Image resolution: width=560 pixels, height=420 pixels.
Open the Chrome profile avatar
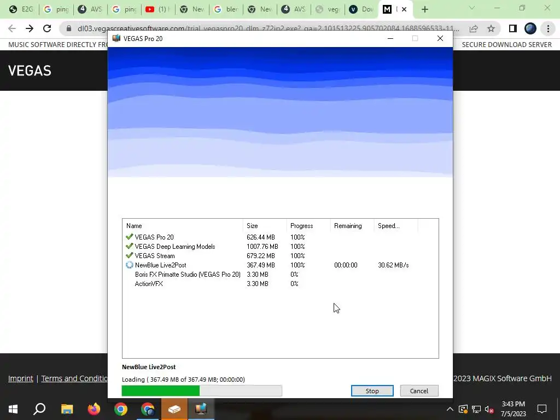[530, 28]
